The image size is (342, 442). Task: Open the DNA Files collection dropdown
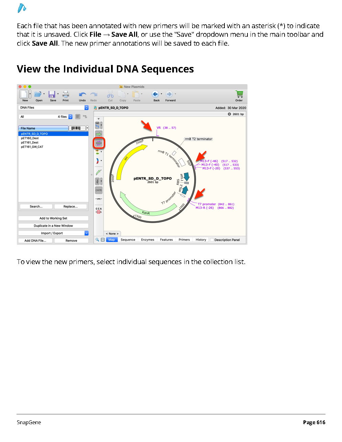click(53, 107)
